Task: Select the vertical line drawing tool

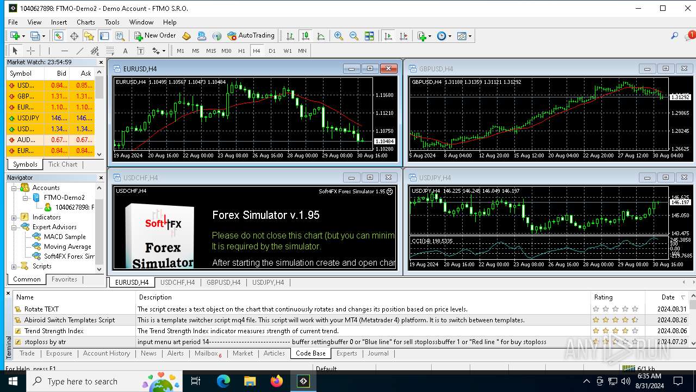Action: 49,51
